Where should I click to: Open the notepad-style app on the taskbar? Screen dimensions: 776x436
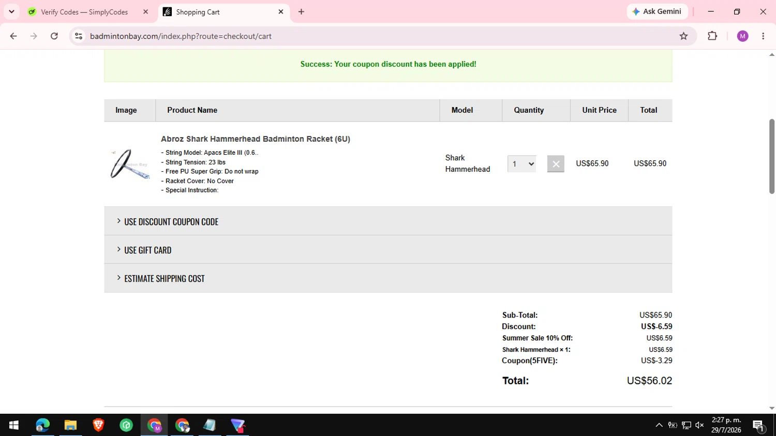[x=210, y=425]
